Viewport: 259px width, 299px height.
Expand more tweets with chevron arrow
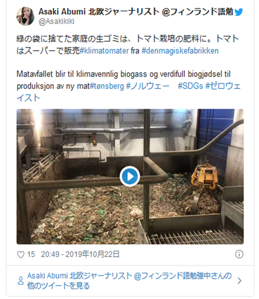(240, 281)
